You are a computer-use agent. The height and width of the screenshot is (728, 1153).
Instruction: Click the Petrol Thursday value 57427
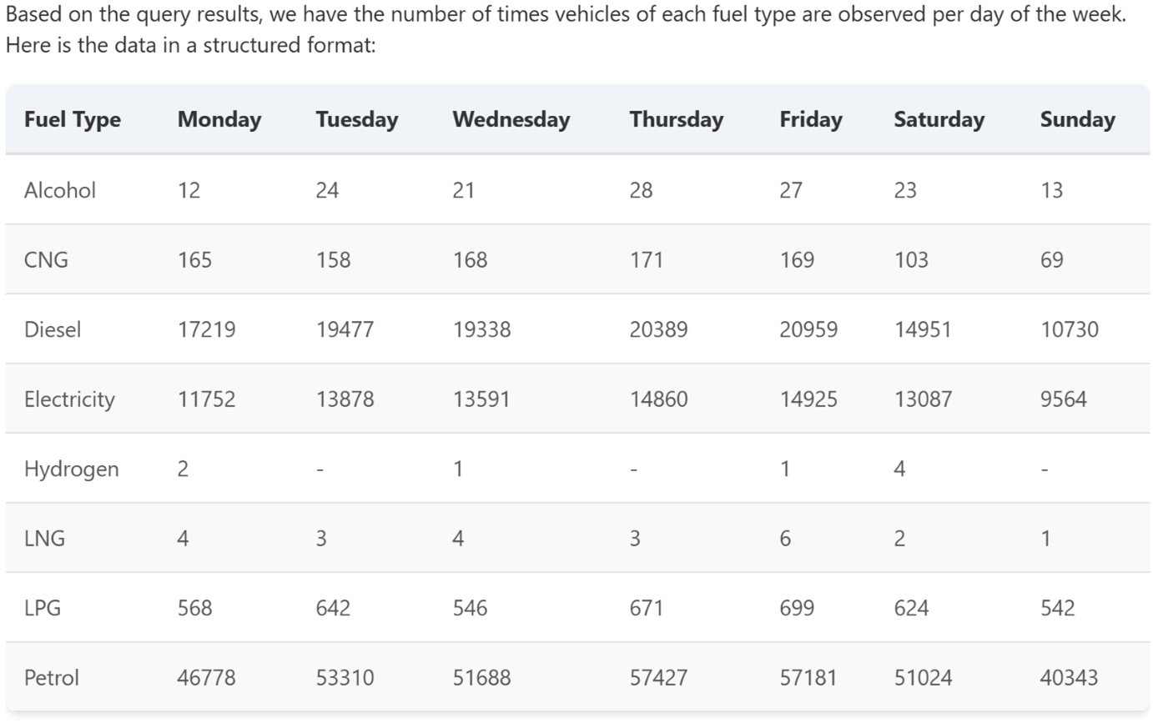[x=658, y=677]
